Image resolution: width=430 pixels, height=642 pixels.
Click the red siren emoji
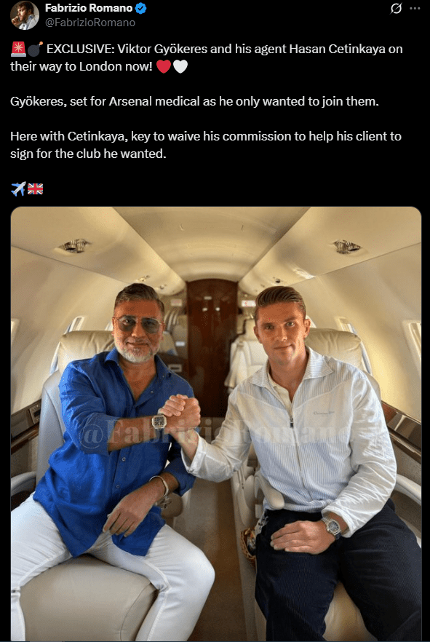click(x=18, y=49)
